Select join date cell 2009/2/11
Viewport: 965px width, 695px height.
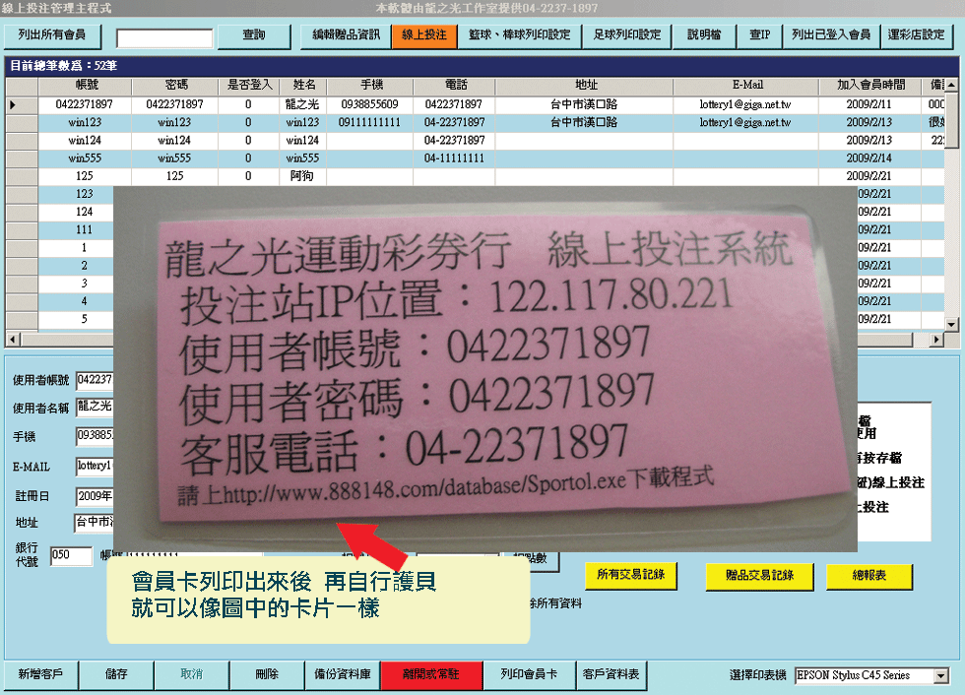click(x=870, y=105)
